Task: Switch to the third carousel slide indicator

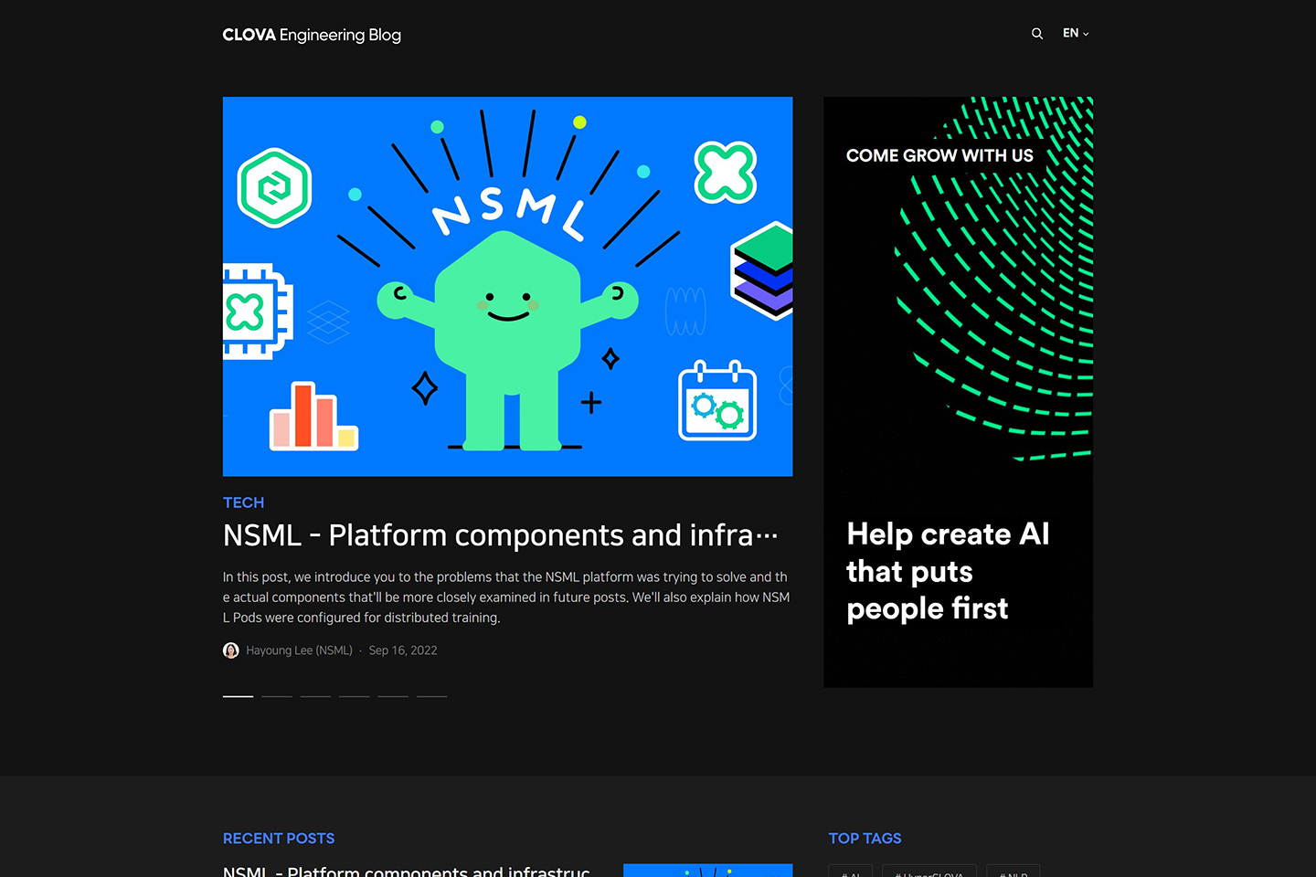Action: [315, 696]
